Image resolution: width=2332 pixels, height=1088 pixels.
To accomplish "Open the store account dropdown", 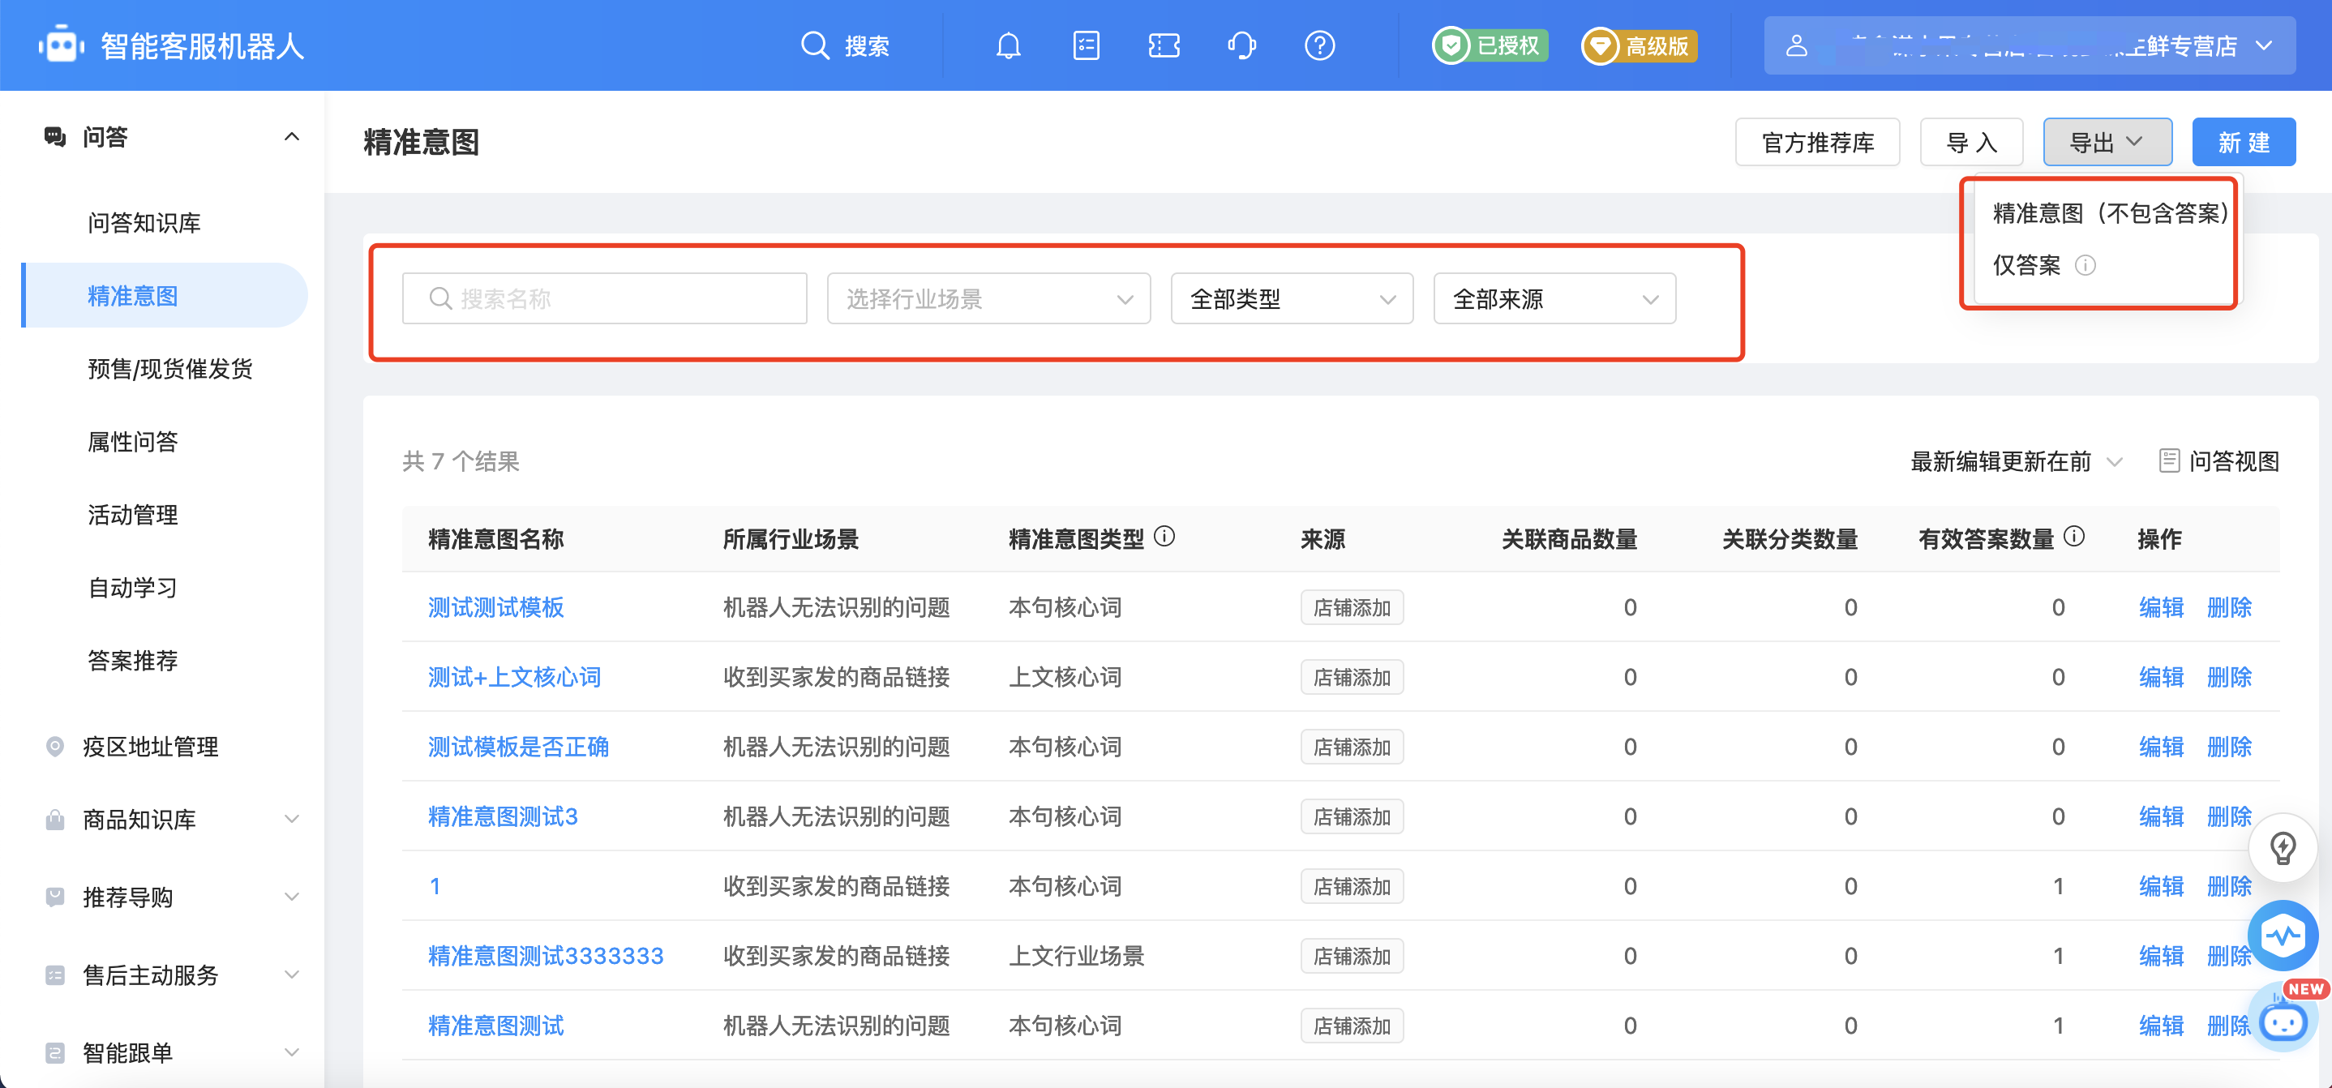I will click(x=2029, y=45).
